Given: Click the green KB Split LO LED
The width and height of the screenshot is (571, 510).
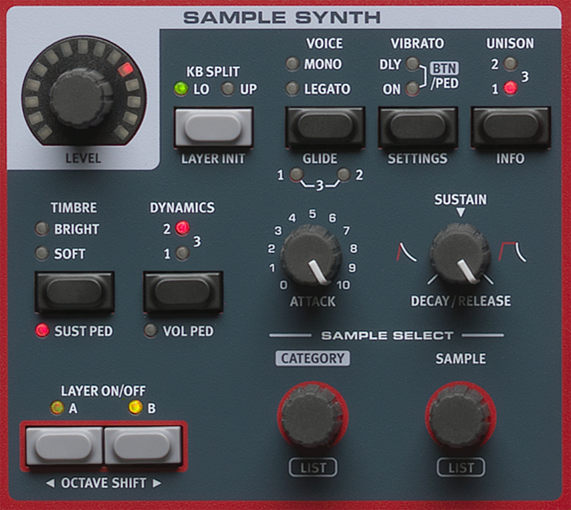Looking at the screenshot, I should (180, 89).
